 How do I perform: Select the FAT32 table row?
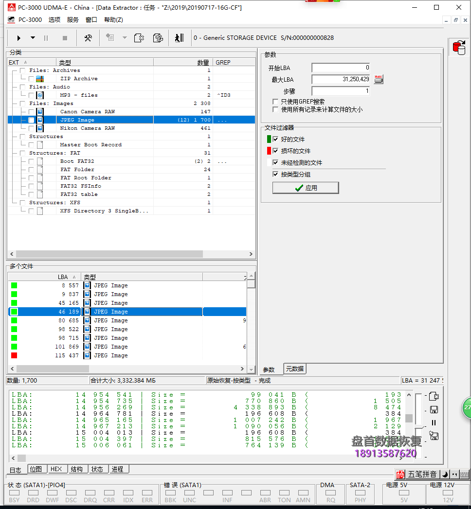tap(131, 194)
